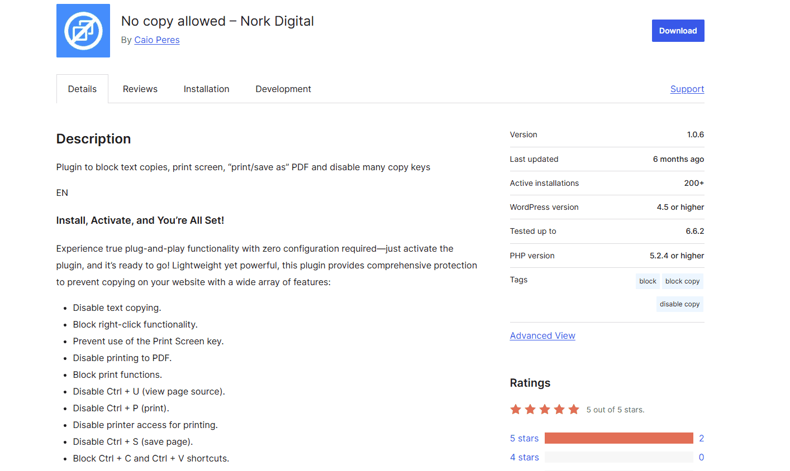Click the '6 months ago' last updated value

click(678, 159)
